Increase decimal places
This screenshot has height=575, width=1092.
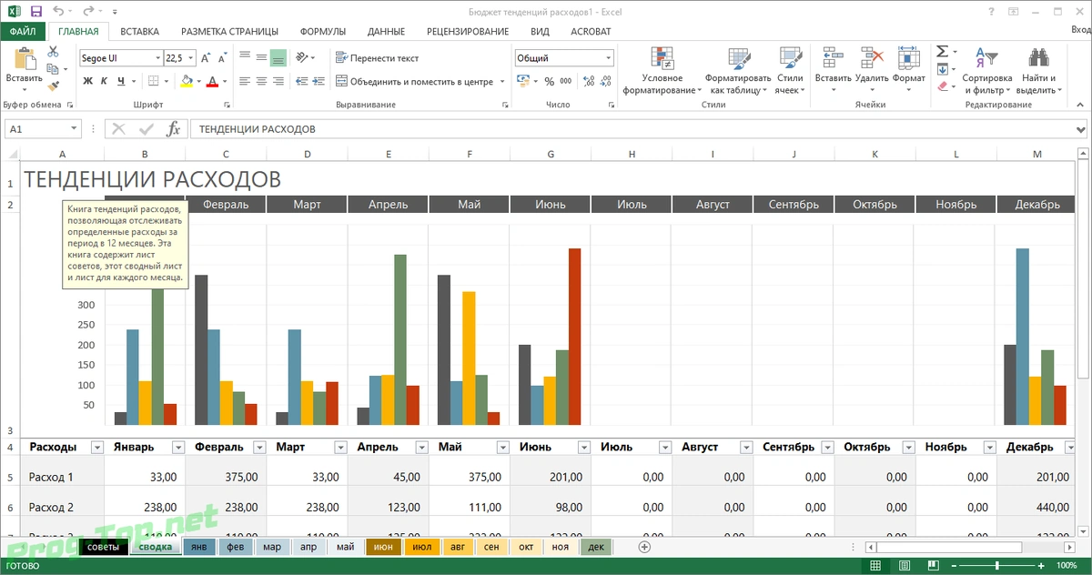point(588,81)
